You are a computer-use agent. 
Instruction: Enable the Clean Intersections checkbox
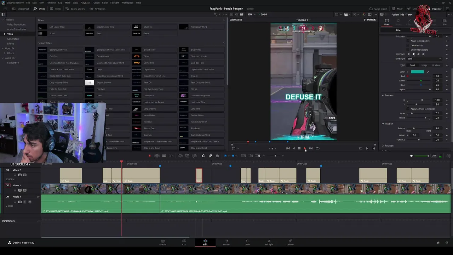coord(408,50)
